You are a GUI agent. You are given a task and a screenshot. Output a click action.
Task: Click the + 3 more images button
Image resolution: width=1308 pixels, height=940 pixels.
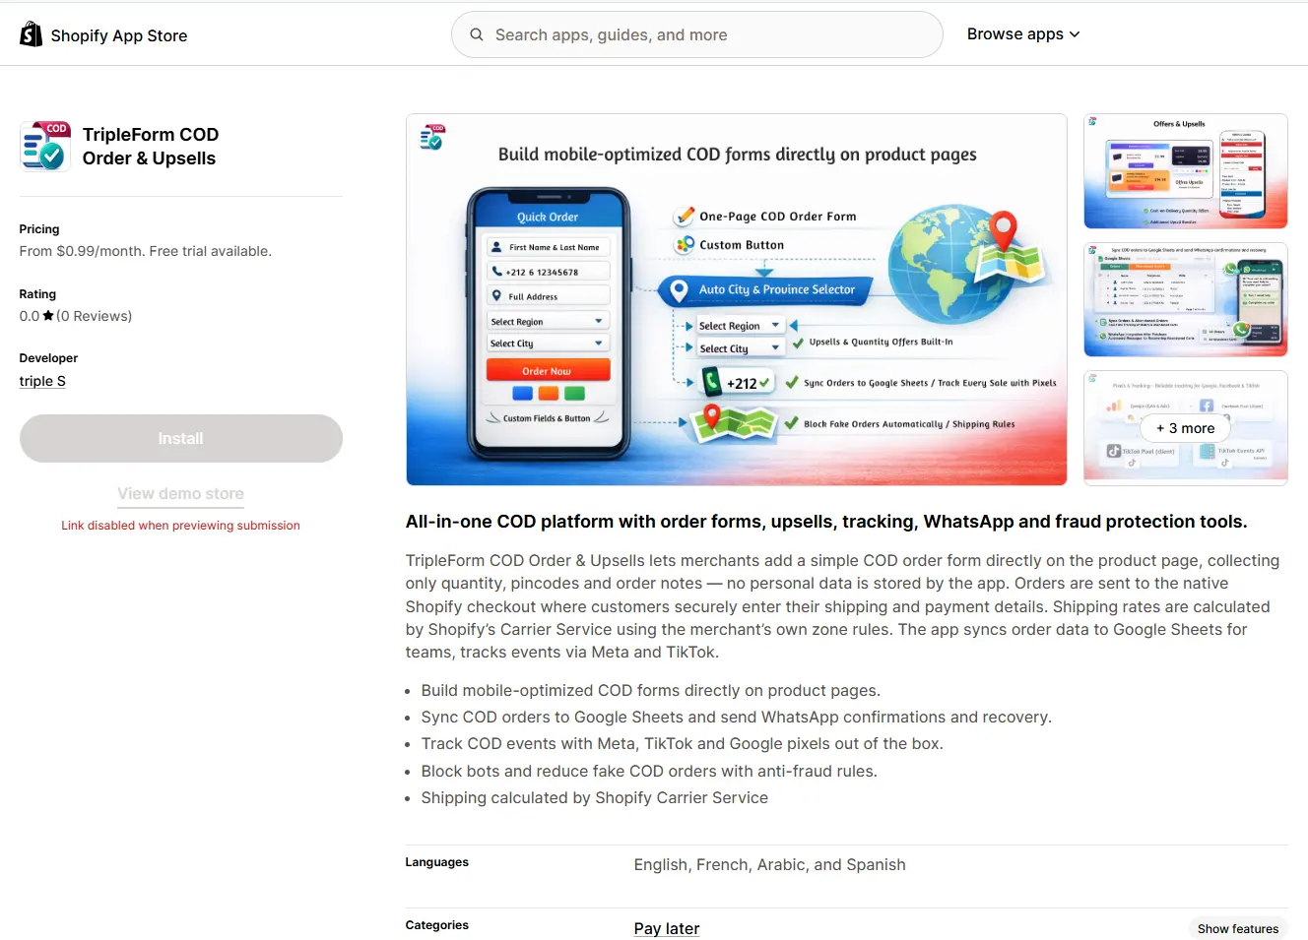point(1186,428)
